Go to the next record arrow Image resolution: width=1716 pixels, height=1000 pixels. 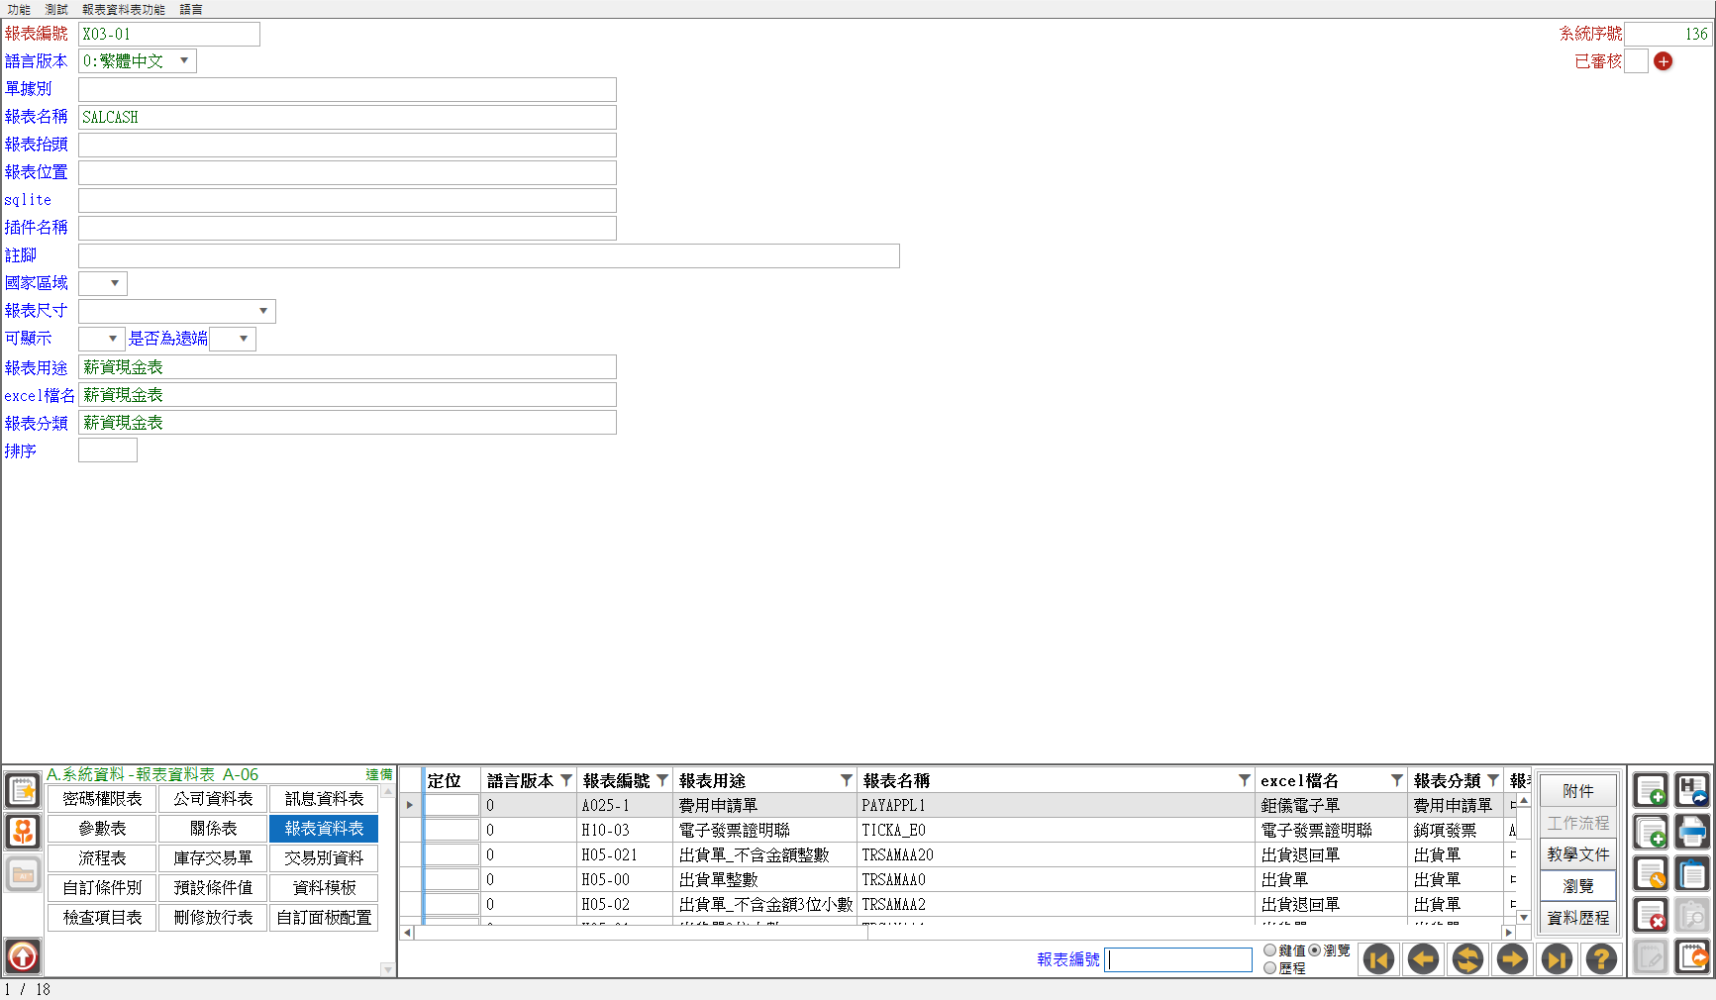pos(1513,959)
